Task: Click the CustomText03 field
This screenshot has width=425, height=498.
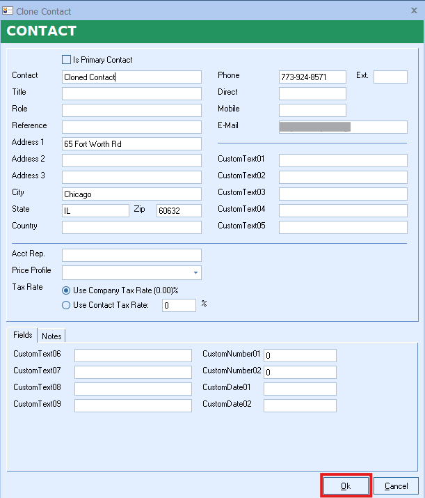Action: [x=343, y=194]
